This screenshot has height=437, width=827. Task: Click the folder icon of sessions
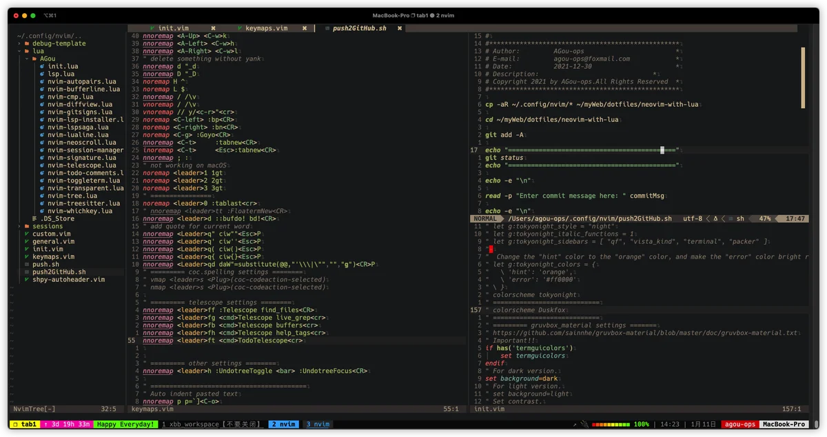[x=27, y=226]
